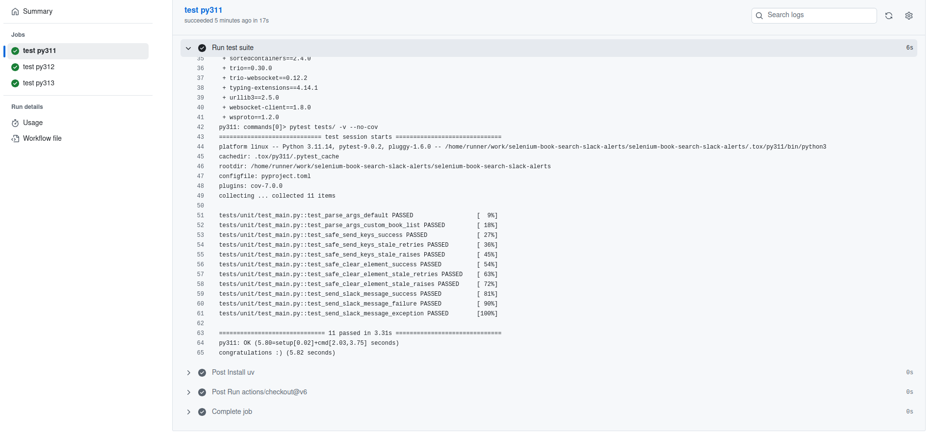Click log line number 63
The image size is (932, 437).
tap(200, 334)
